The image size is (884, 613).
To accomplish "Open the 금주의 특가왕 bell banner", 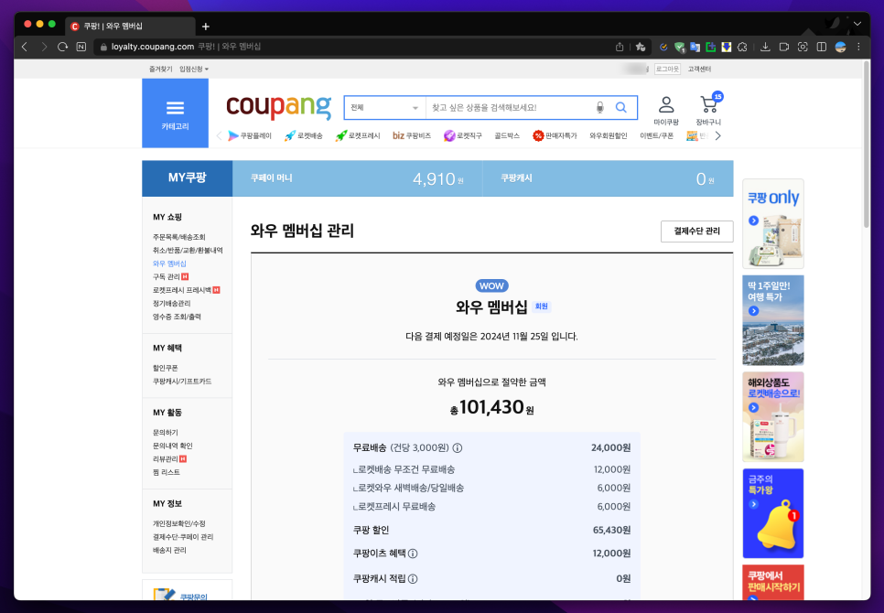I will coord(773,513).
